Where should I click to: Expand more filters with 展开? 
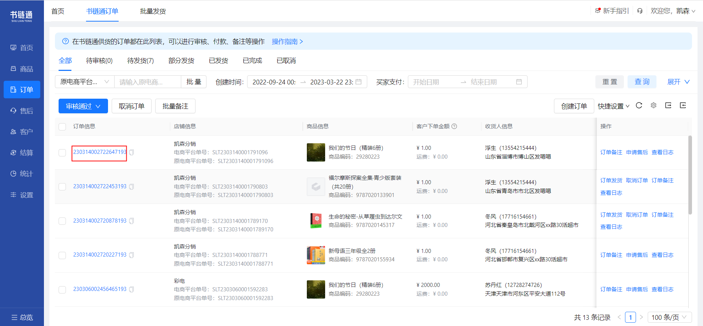point(678,82)
